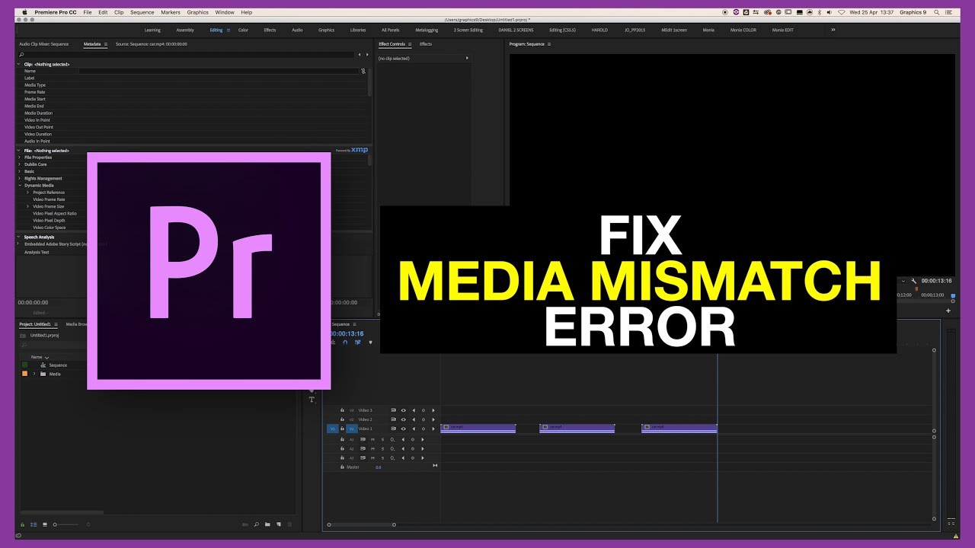This screenshot has height=548, width=975.
Task: Click the Clear trash icon in Project panel
Action: [289, 524]
